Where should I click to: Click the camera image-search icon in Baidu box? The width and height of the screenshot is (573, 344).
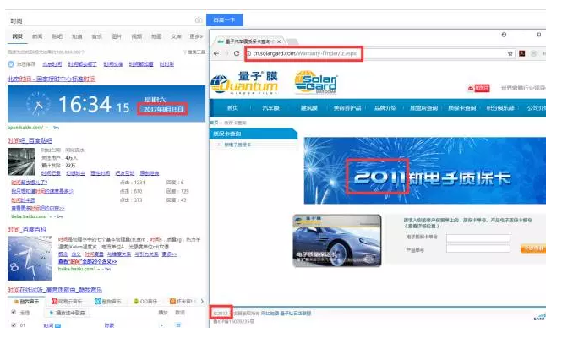tap(199, 20)
